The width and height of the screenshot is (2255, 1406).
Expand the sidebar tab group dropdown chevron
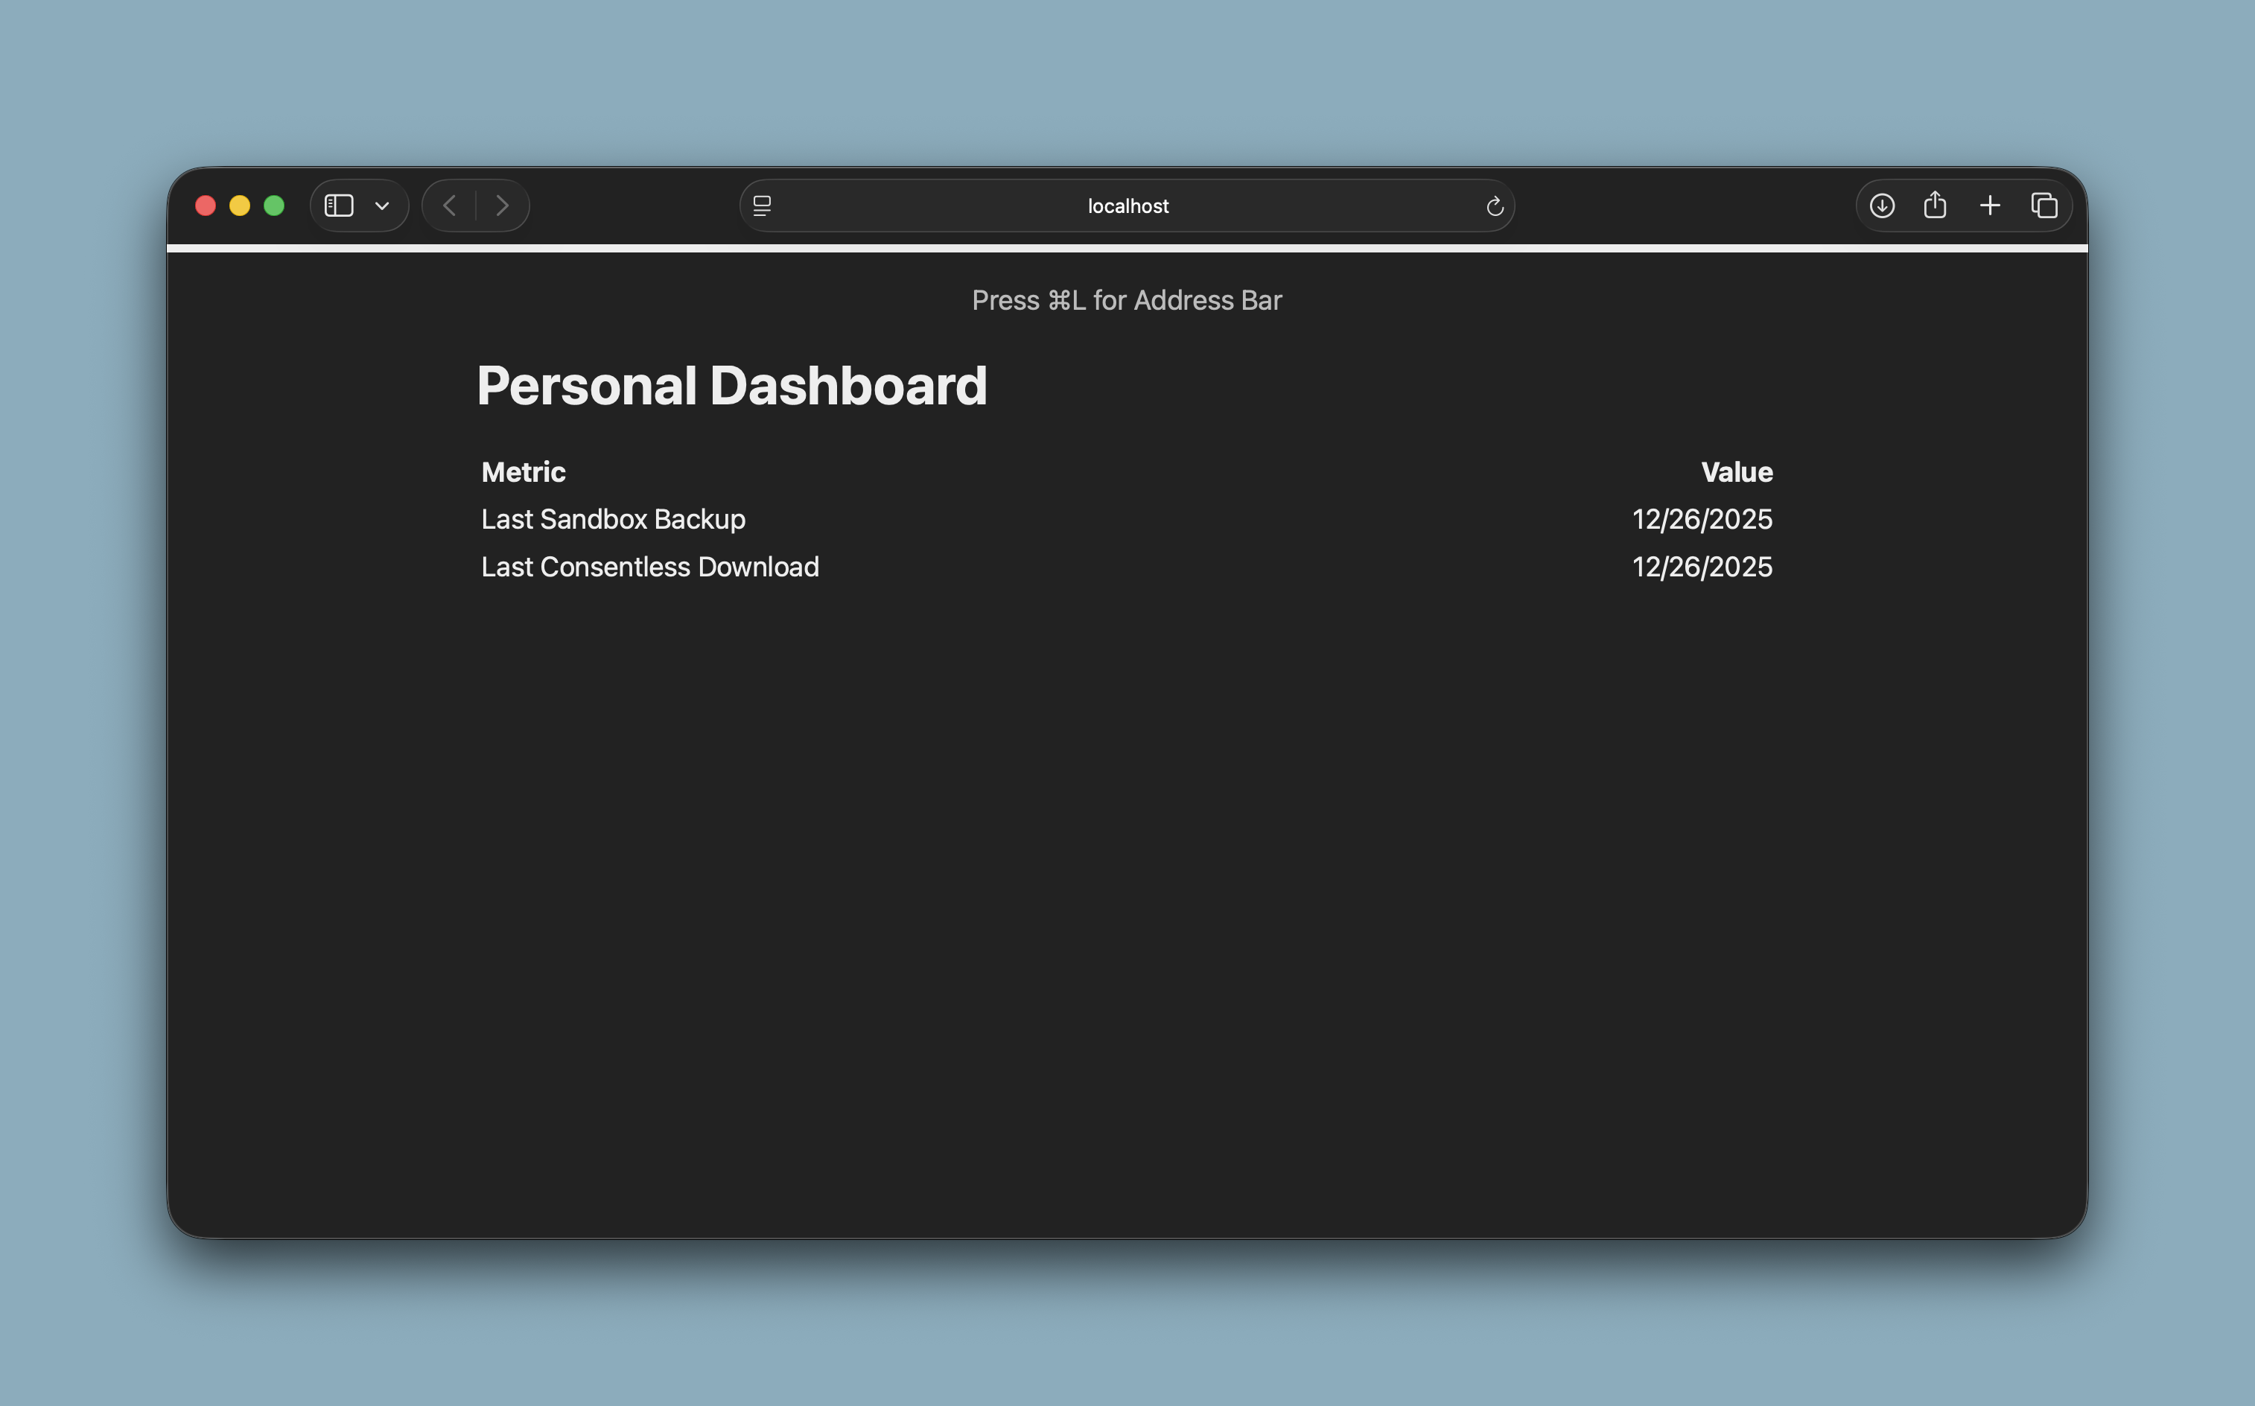pos(382,206)
